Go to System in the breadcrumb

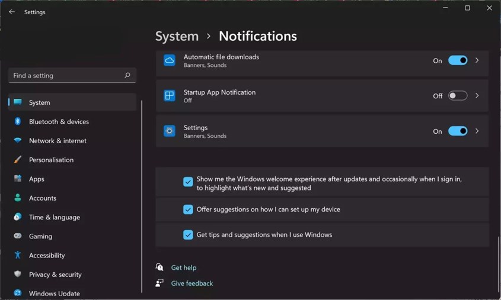click(177, 36)
